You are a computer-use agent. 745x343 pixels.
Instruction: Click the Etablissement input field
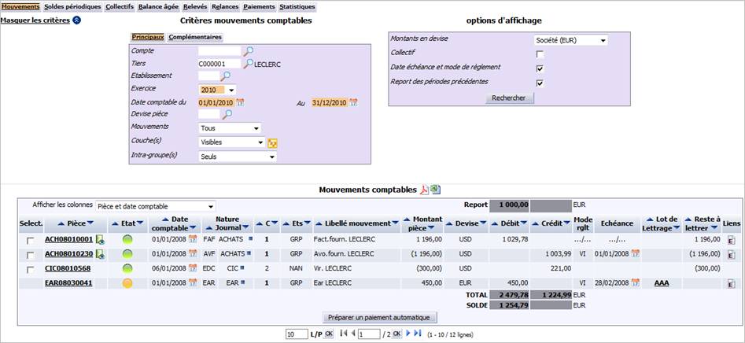click(x=208, y=76)
